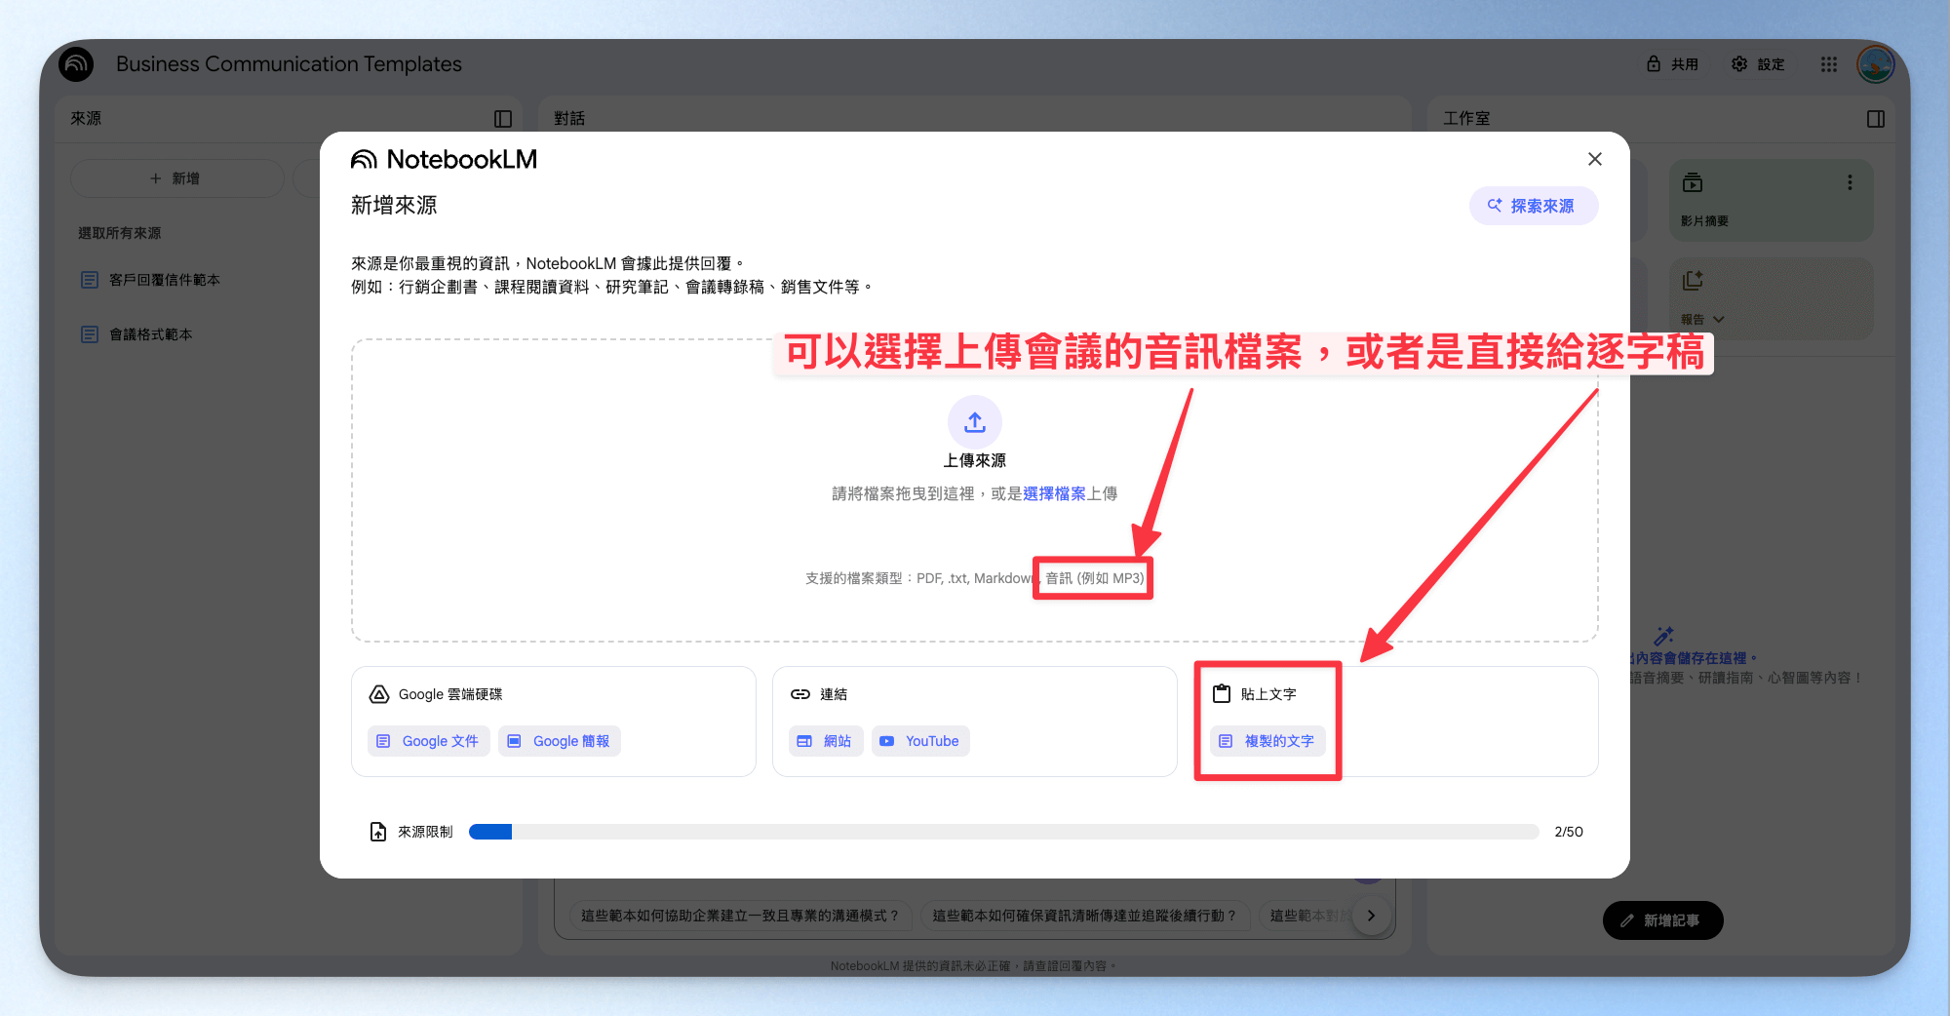Click the user profile avatar
The height and width of the screenshot is (1016, 1950).
click(x=1876, y=64)
